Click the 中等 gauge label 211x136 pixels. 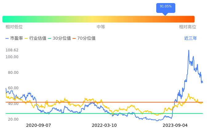pyautogui.click(x=101, y=27)
